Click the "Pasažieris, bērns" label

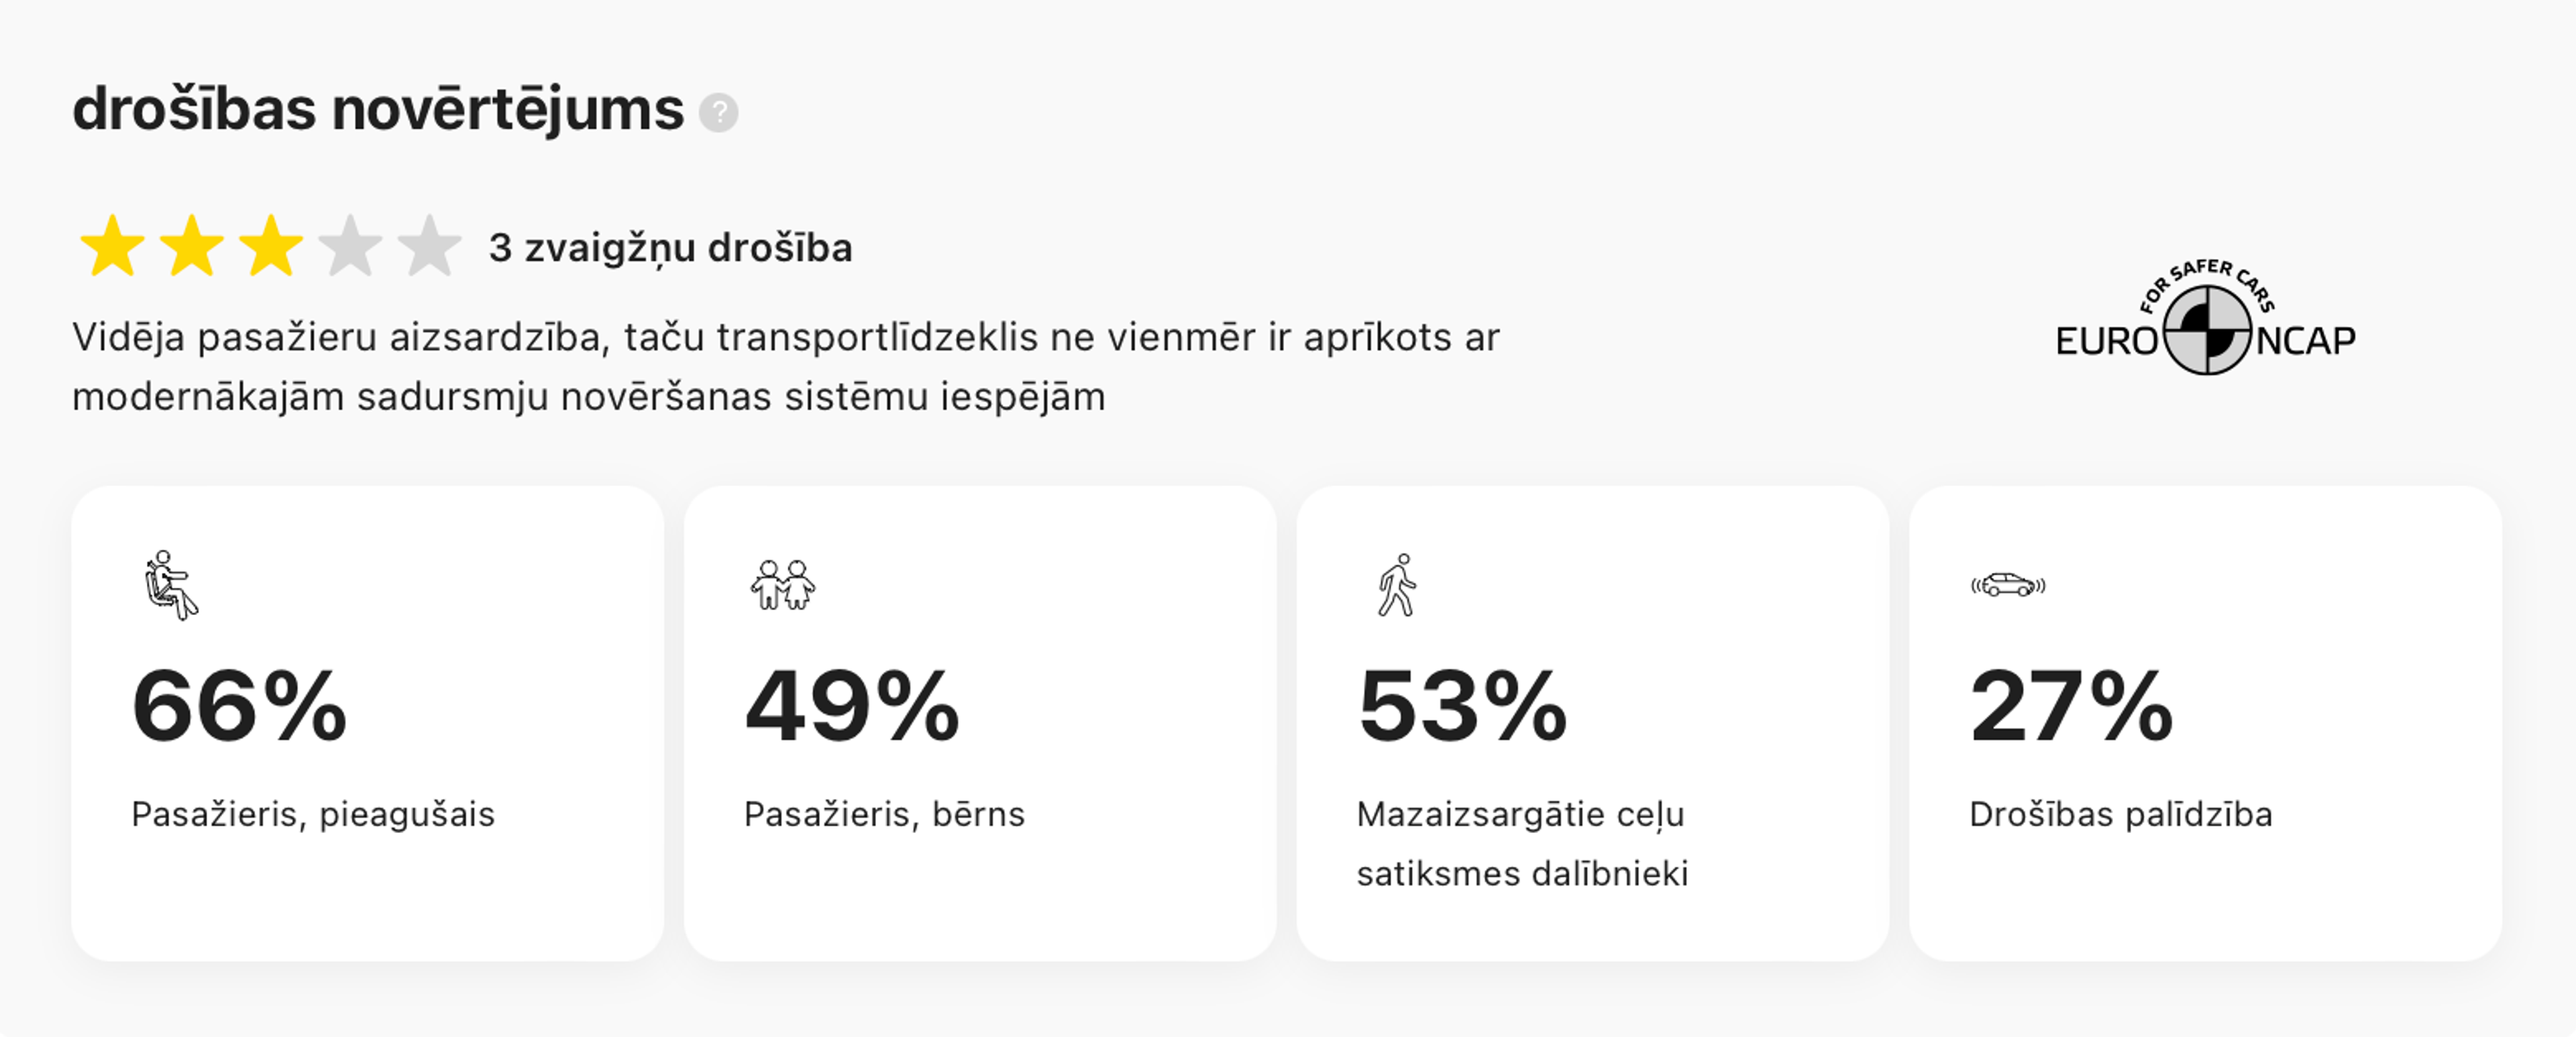[884, 814]
